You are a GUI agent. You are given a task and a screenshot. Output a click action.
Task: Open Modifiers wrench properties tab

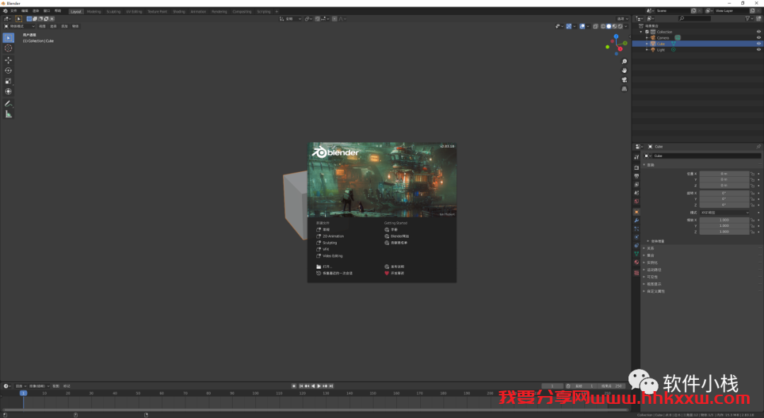pyautogui.click(x=637, y=220)
